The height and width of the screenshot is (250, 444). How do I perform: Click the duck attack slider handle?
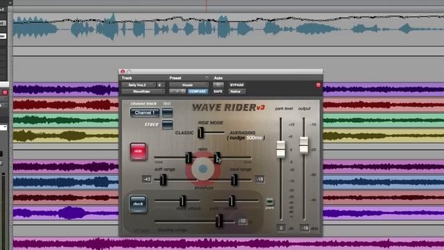[x=183, y=201]
